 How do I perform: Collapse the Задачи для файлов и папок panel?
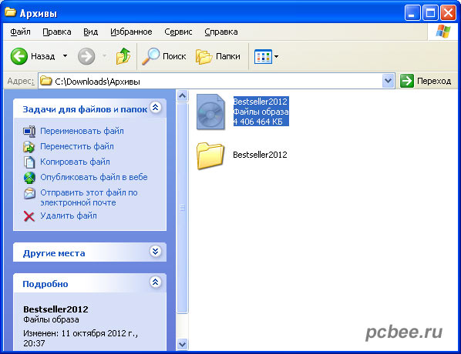point(155,108)
